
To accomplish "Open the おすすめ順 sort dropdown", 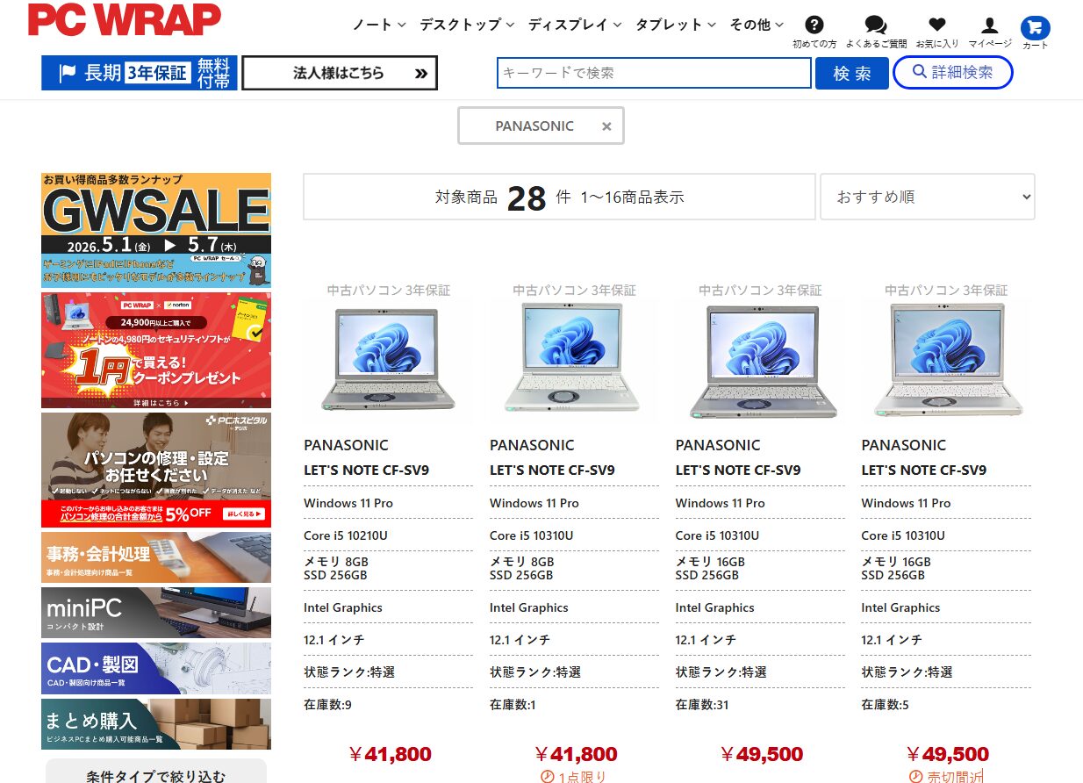I will click(928, 197).
